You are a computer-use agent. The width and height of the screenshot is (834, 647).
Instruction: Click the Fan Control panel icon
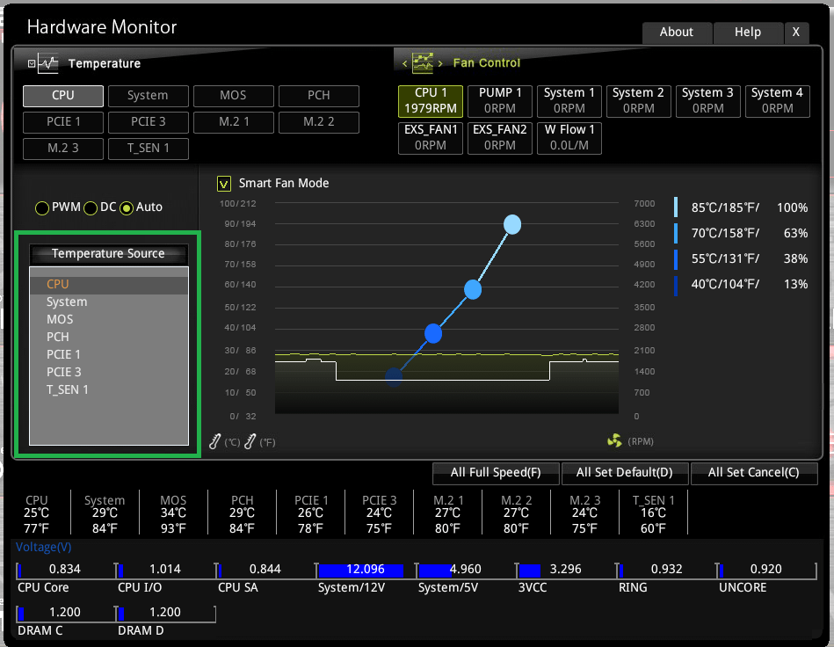click(x=423, y=62)
